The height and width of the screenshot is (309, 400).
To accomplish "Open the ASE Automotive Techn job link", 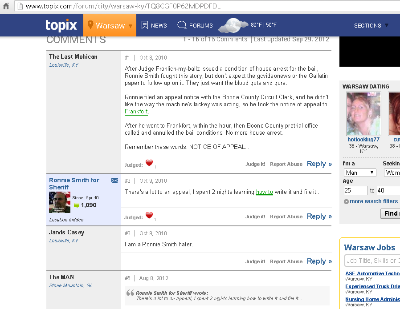I will click(372, 273).
